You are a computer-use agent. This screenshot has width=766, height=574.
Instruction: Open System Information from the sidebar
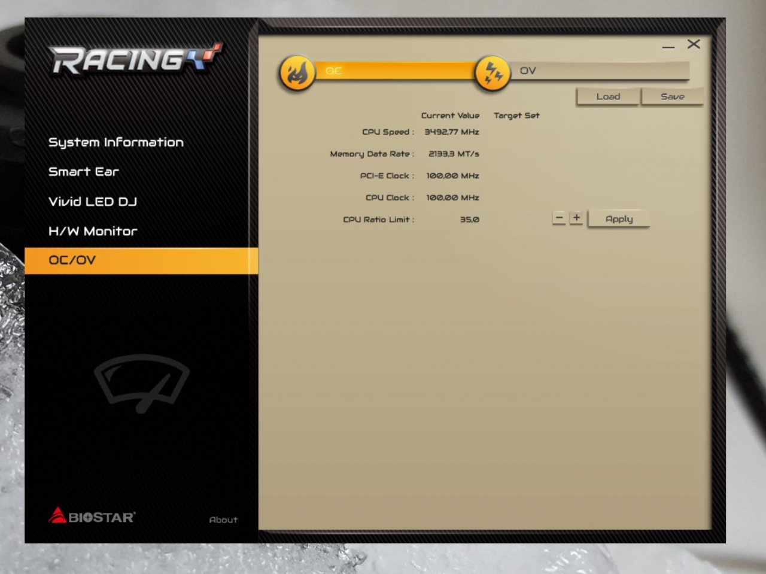click(116, 142)
